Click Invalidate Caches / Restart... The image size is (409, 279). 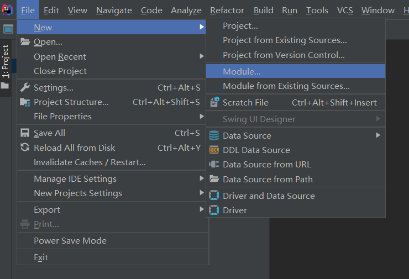coord(90,162)
